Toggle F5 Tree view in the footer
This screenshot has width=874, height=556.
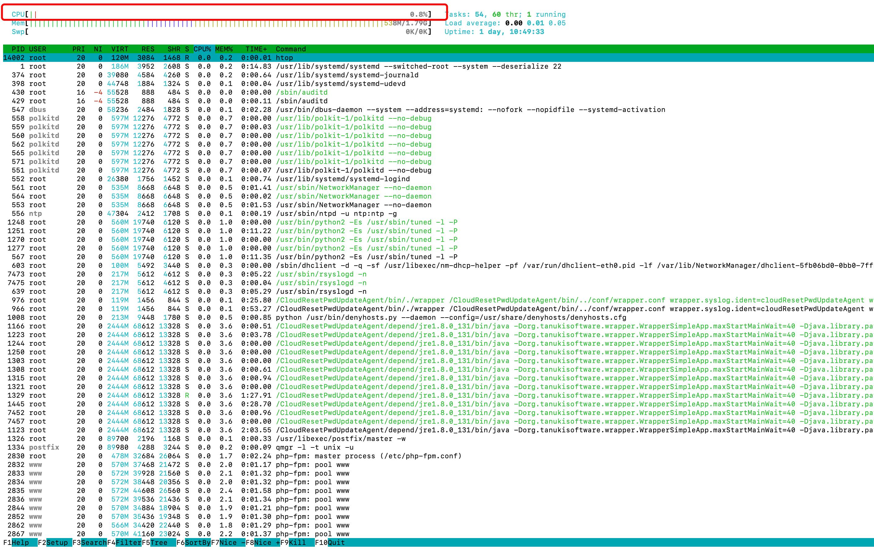tap(159, 542)
